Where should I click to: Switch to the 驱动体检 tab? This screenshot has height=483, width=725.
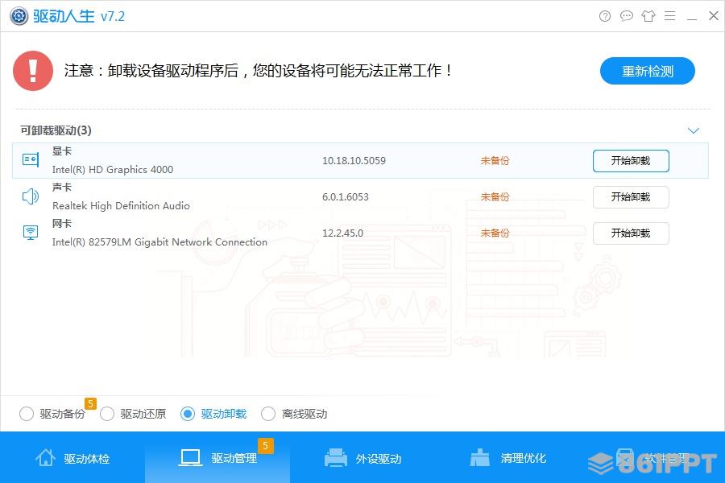[x=72, y=457]
